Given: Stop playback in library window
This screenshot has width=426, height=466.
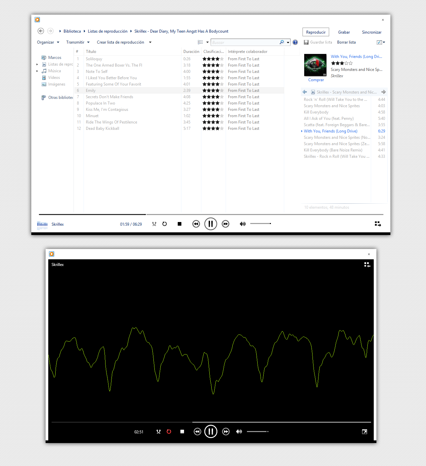Looking at the screenshot, I should pos(179,224).
